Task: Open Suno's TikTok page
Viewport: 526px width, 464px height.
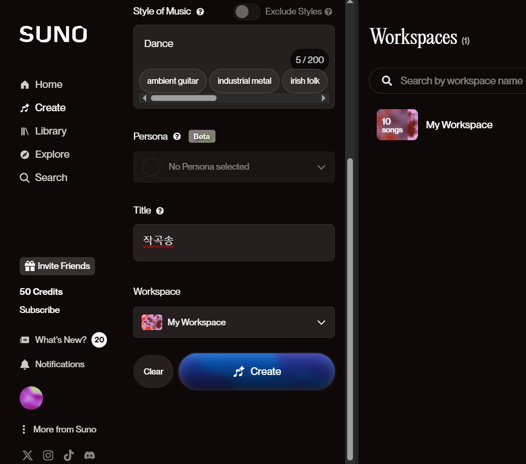Action: coord(69,455)
